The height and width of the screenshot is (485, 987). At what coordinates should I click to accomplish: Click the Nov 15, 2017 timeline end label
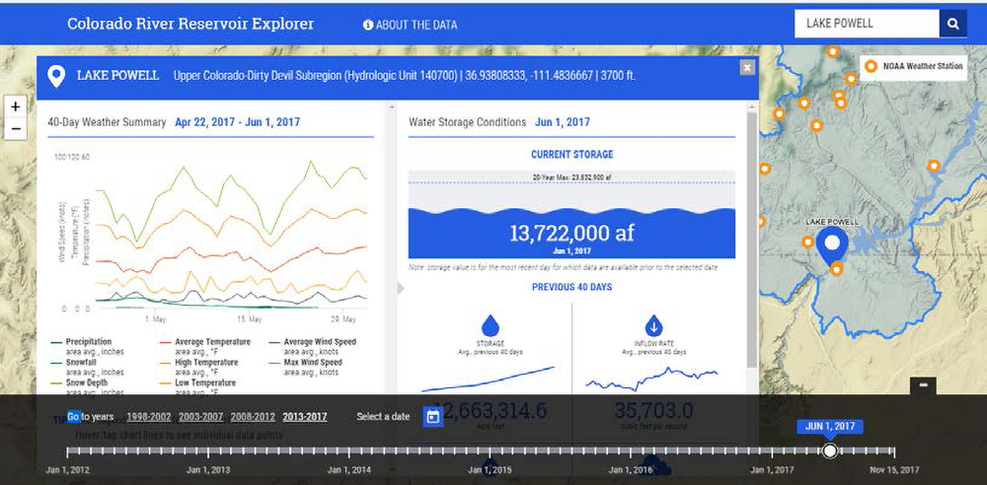point(894,470)
